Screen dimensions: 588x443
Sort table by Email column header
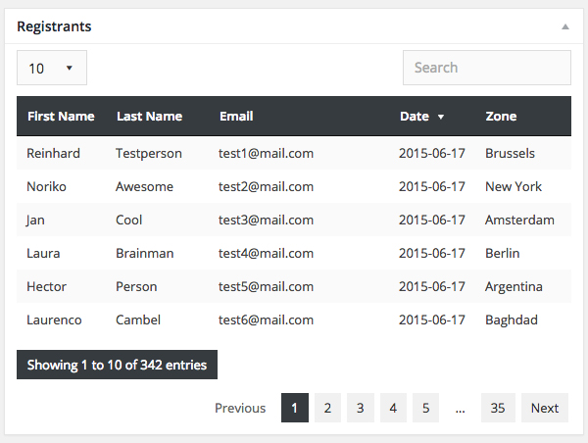[x=236, y=116]
